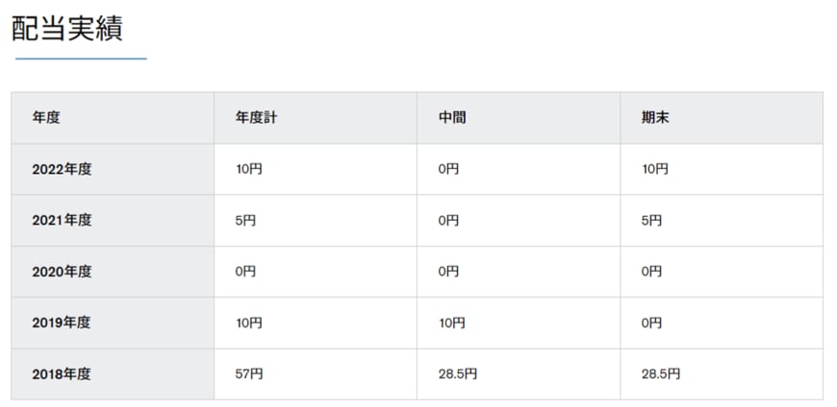The width and height of the screenshot is (837, 407).
Task: Click the 配当実績 heading
Action: coord(66,28)
